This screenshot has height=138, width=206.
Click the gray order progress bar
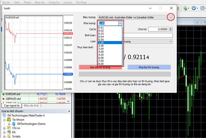click(125, 74)
